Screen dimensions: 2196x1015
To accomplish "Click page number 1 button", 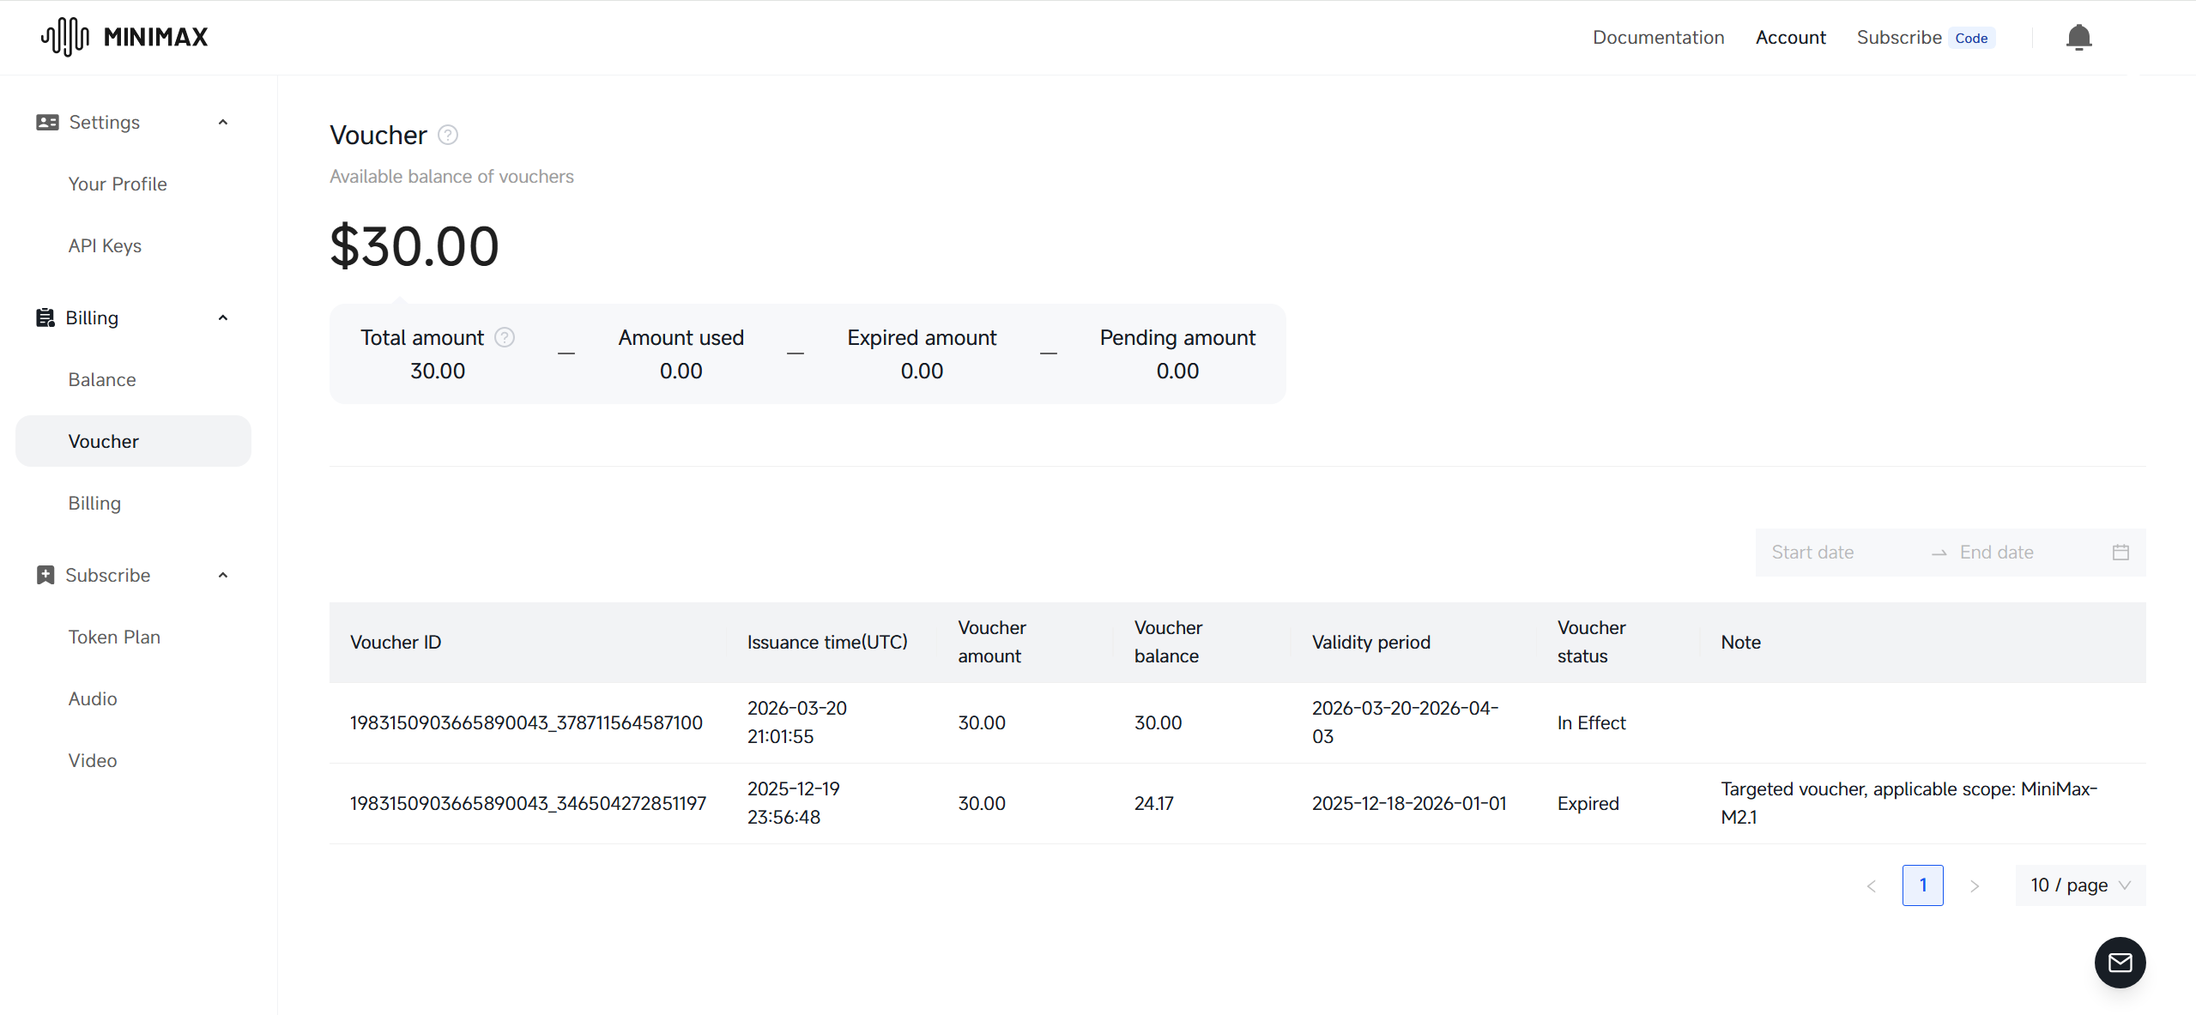I will (x=1922, y=885).
